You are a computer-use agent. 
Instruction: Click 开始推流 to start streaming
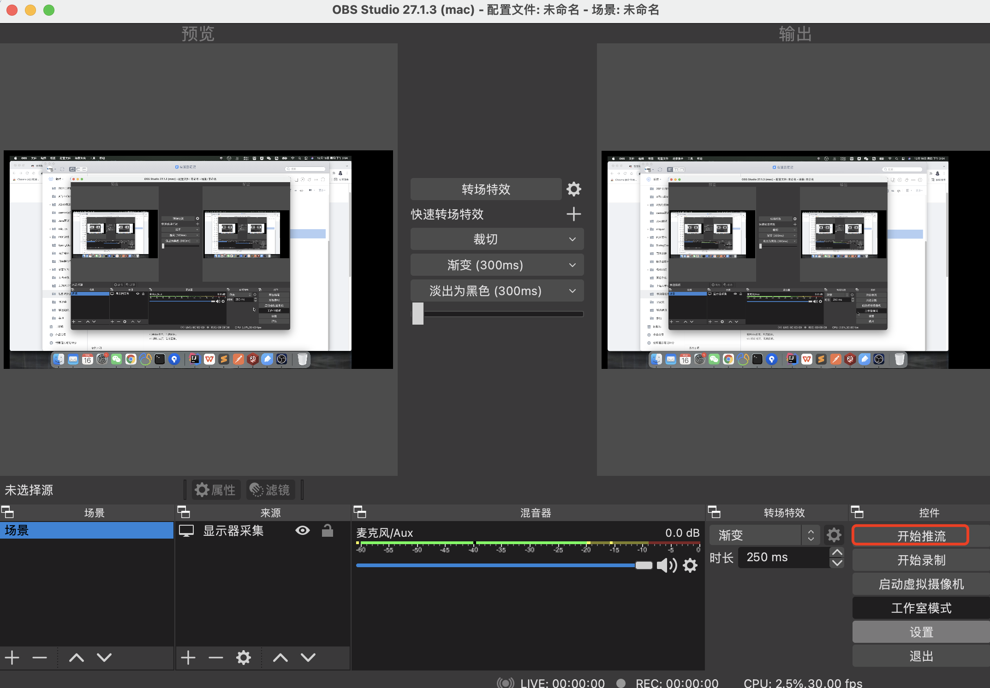(921, 536)
